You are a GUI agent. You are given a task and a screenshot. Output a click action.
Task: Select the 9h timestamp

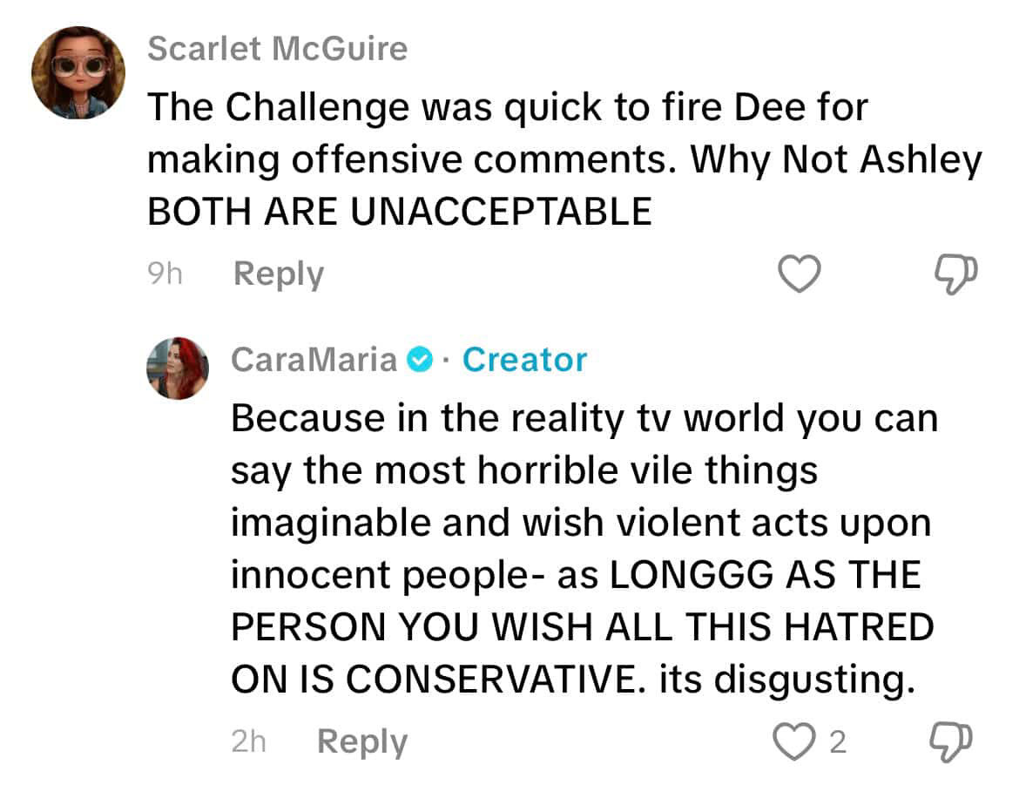tap(165, 274)
